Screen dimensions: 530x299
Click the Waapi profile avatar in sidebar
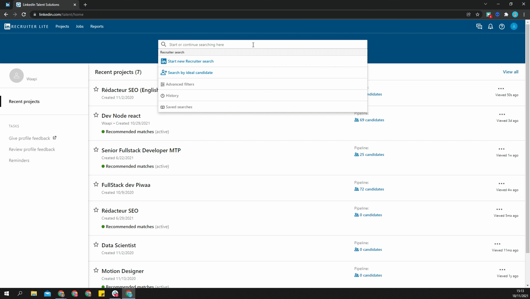click(16, 75)
